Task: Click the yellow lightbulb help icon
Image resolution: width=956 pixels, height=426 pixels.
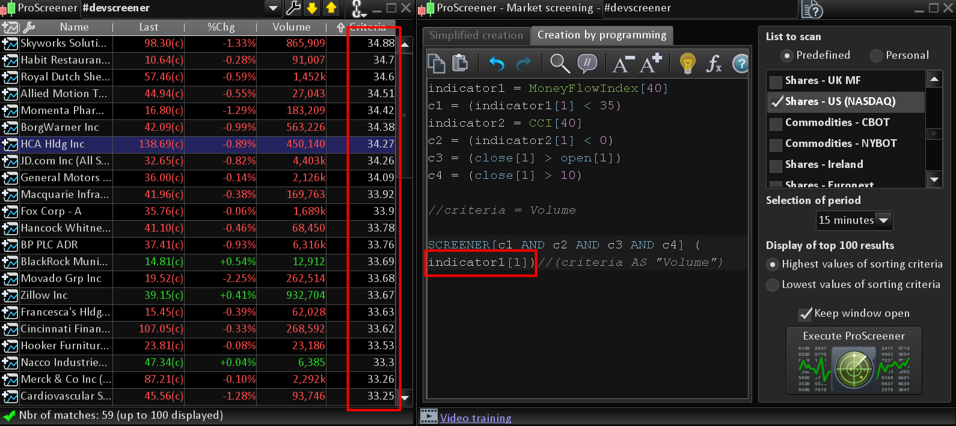Action: 687,63
